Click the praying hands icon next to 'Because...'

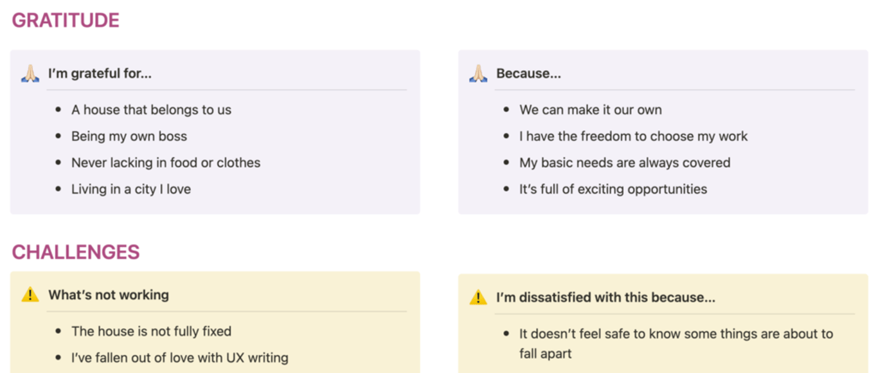478,74
